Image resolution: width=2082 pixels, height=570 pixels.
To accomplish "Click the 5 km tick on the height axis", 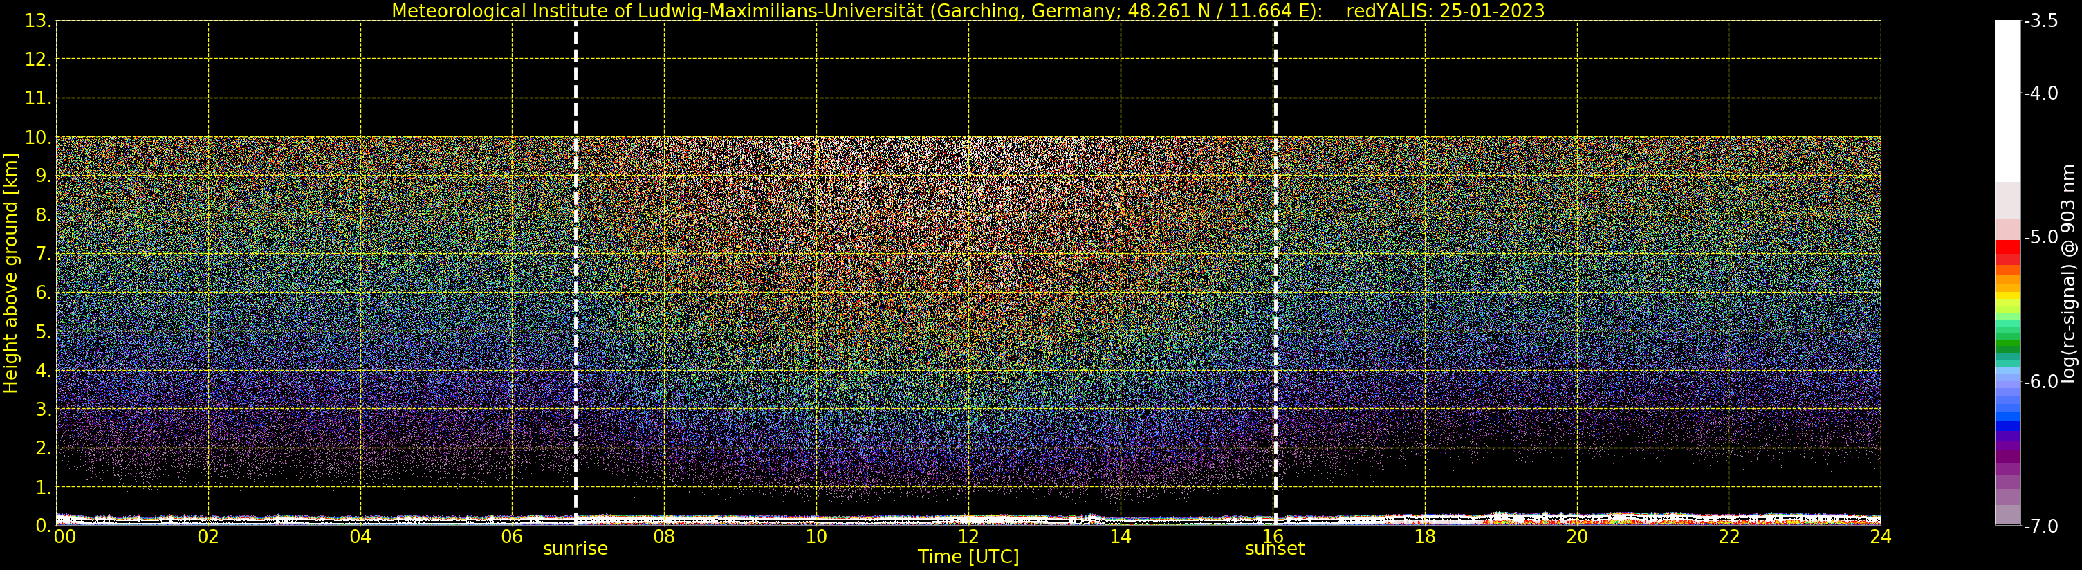I will [42, 332].
